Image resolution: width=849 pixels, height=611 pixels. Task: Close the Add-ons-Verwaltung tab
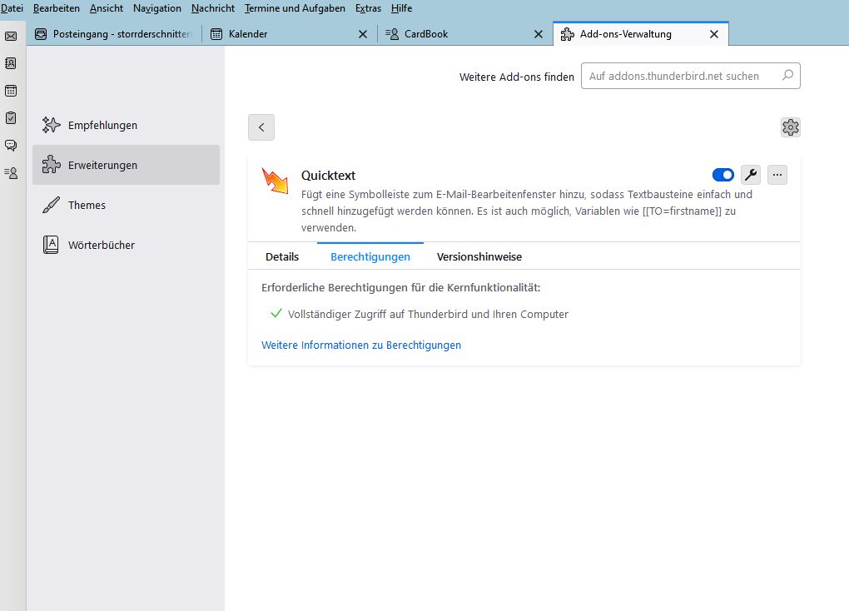[714, 34]
